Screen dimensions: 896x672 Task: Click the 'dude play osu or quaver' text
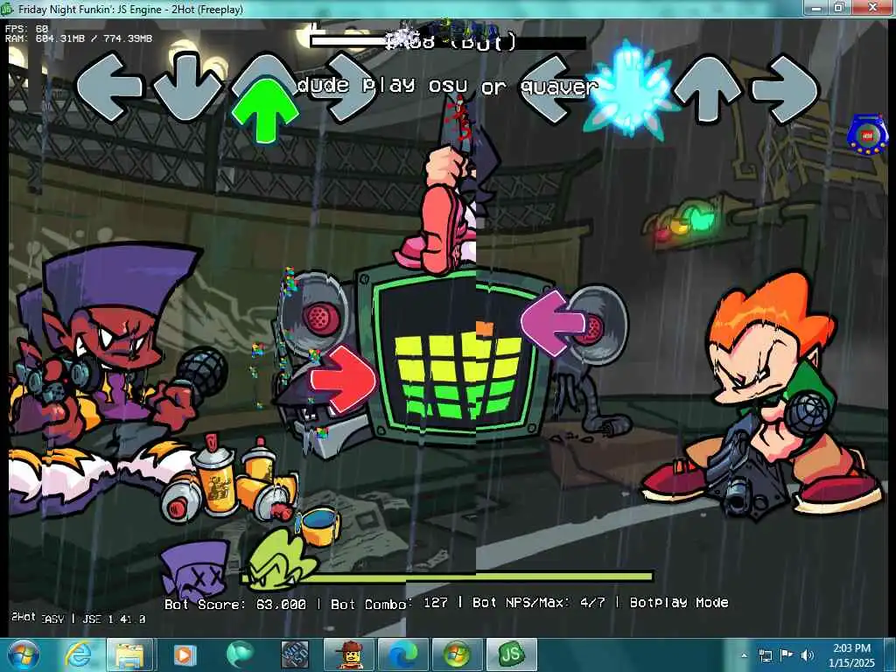[x=448, y=86]
